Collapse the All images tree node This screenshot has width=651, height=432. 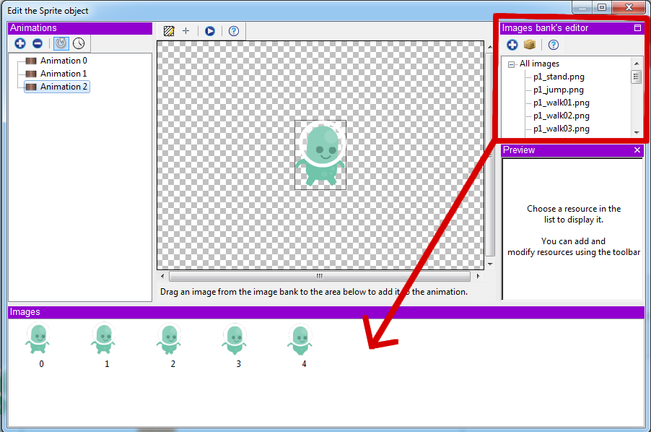point(511,64)
